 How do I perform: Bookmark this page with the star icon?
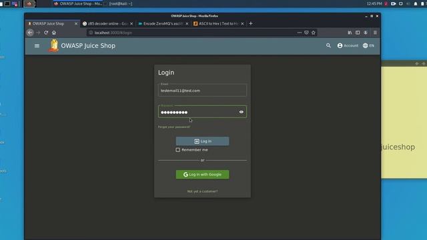pos(314,33)
